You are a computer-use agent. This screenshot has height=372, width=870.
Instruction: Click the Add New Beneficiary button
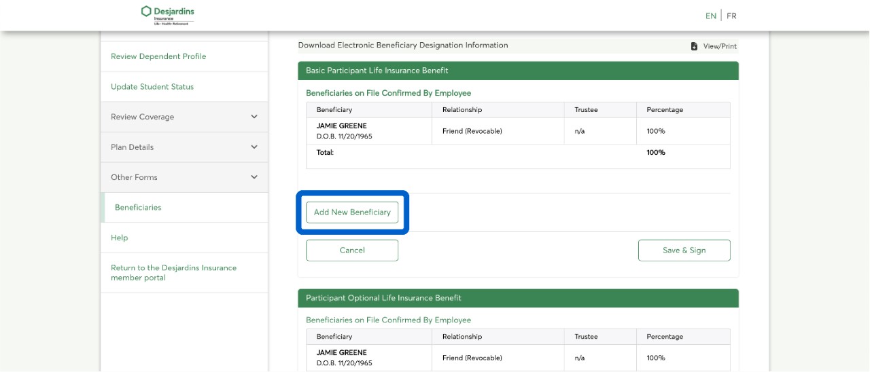click(x=352, y=212)
